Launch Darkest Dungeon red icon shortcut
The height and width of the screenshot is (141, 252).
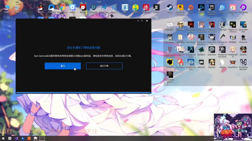(191, 27)
